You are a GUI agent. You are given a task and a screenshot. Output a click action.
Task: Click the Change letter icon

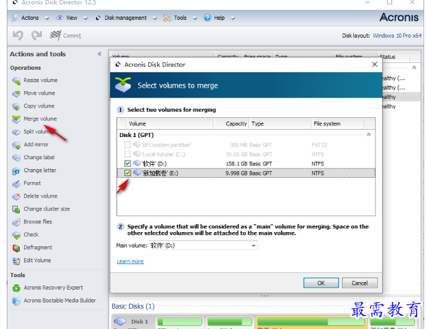click(x=16, y=171)
